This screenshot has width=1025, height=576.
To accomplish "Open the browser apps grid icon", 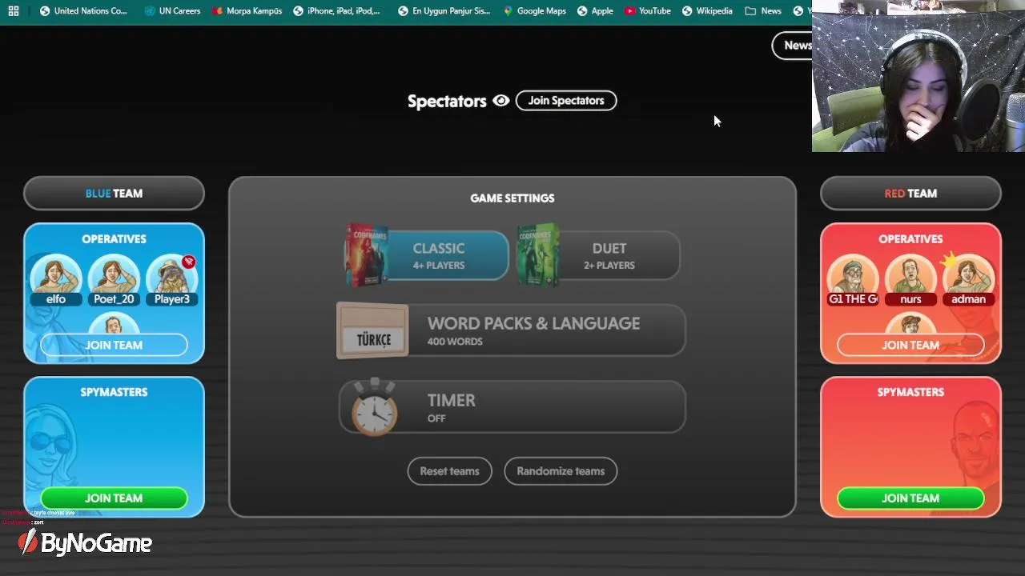I will 14,11.
